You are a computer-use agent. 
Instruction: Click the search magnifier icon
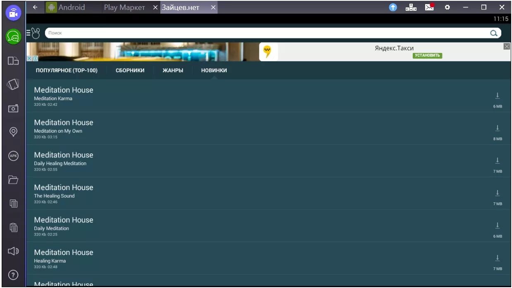[493, 33]
